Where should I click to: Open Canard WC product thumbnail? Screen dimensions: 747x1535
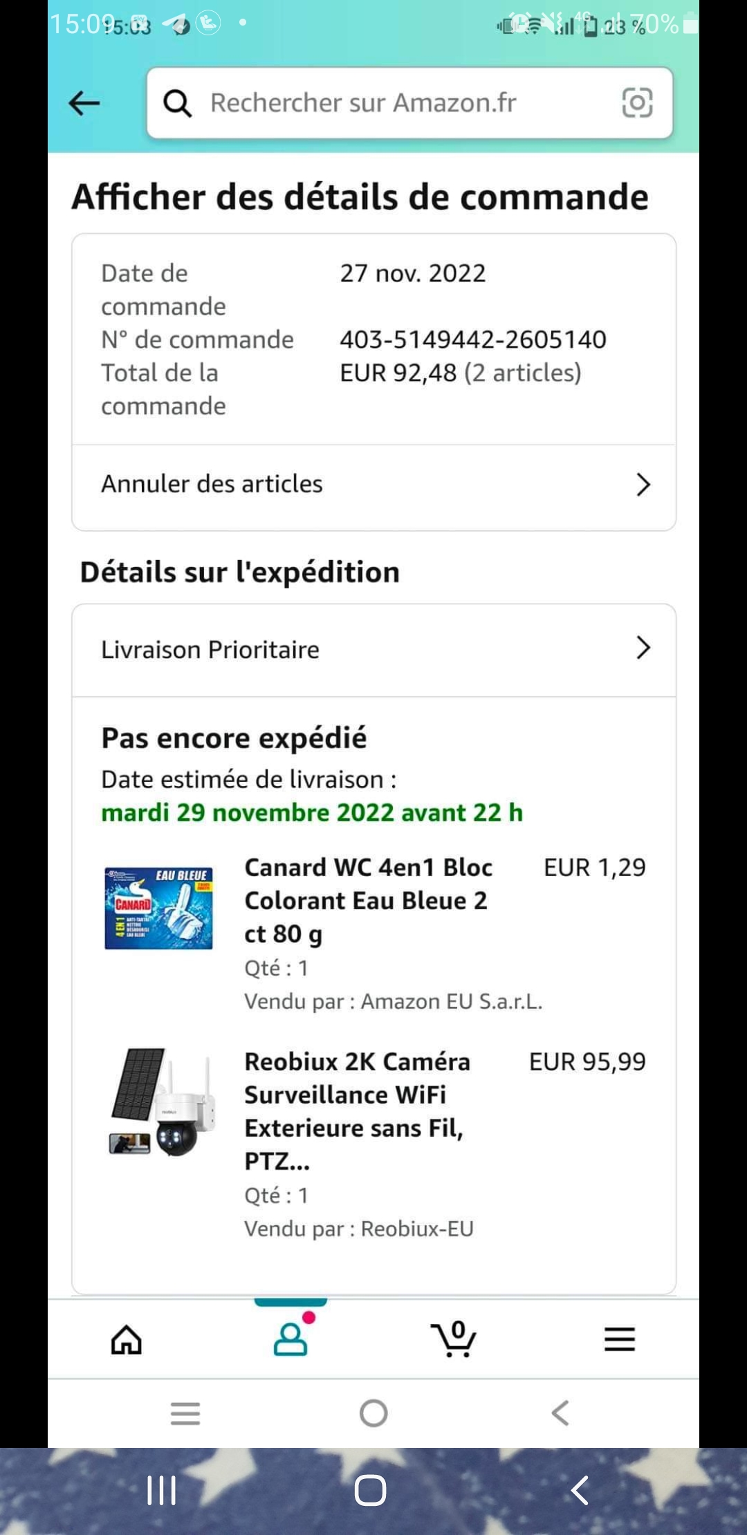pyautogui.click(x=159, y=908)
